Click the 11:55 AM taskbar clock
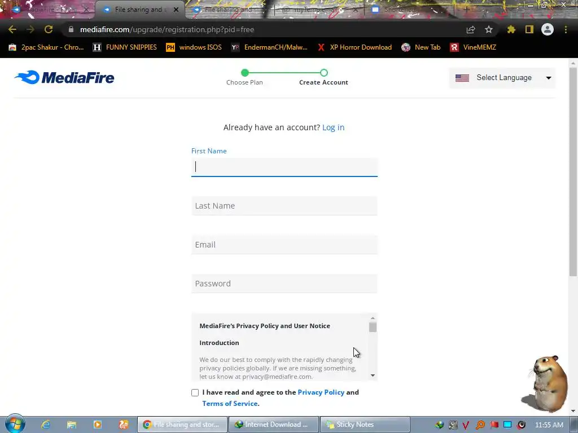Screen dimensions: 578x433 [x=549, y=425]
